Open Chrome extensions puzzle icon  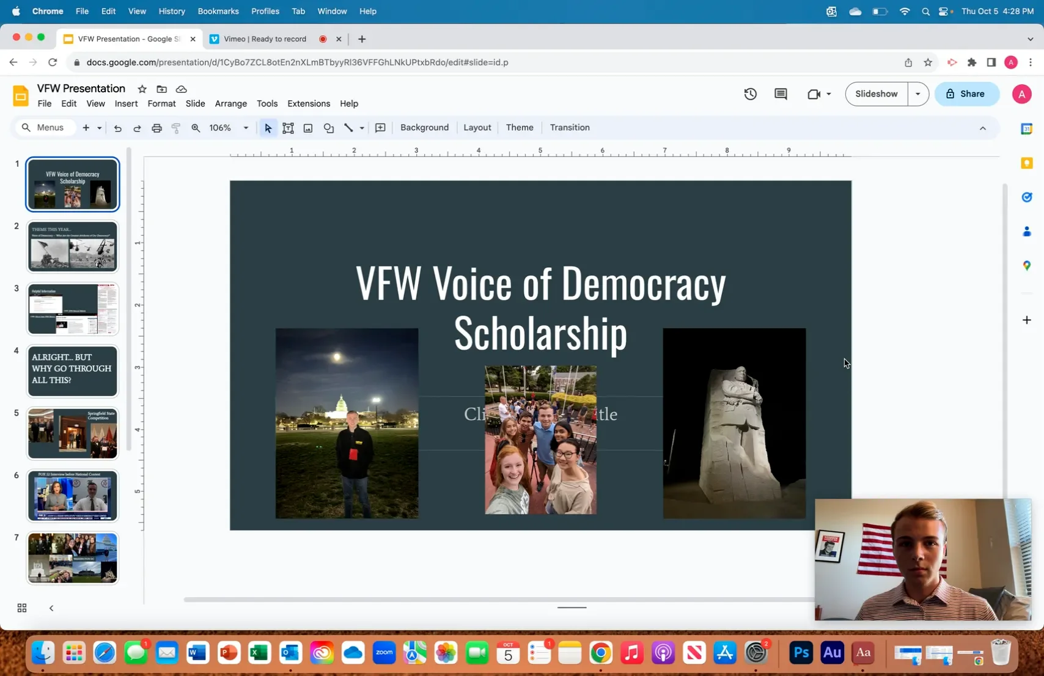point(972,62)
